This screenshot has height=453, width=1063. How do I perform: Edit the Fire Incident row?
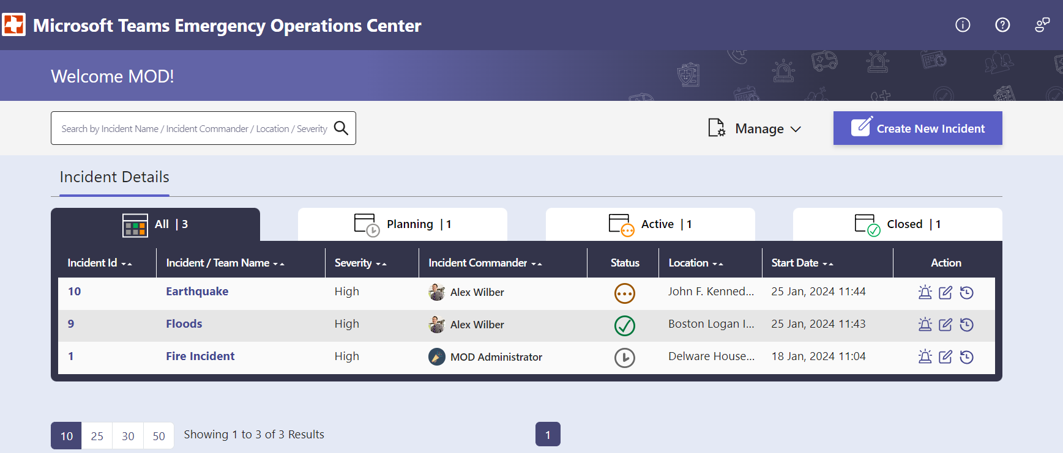(946, 357)
